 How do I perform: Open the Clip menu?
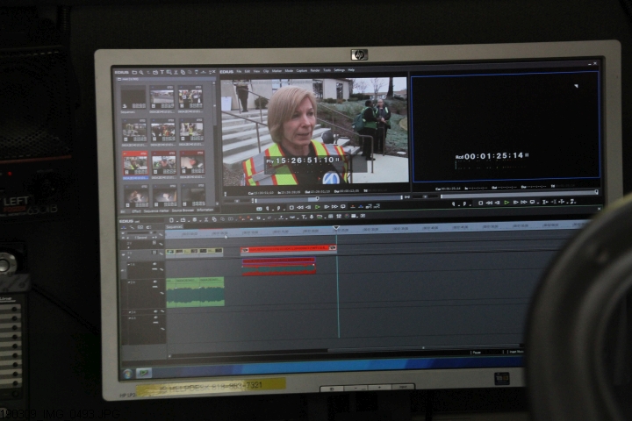click(266, 71)
